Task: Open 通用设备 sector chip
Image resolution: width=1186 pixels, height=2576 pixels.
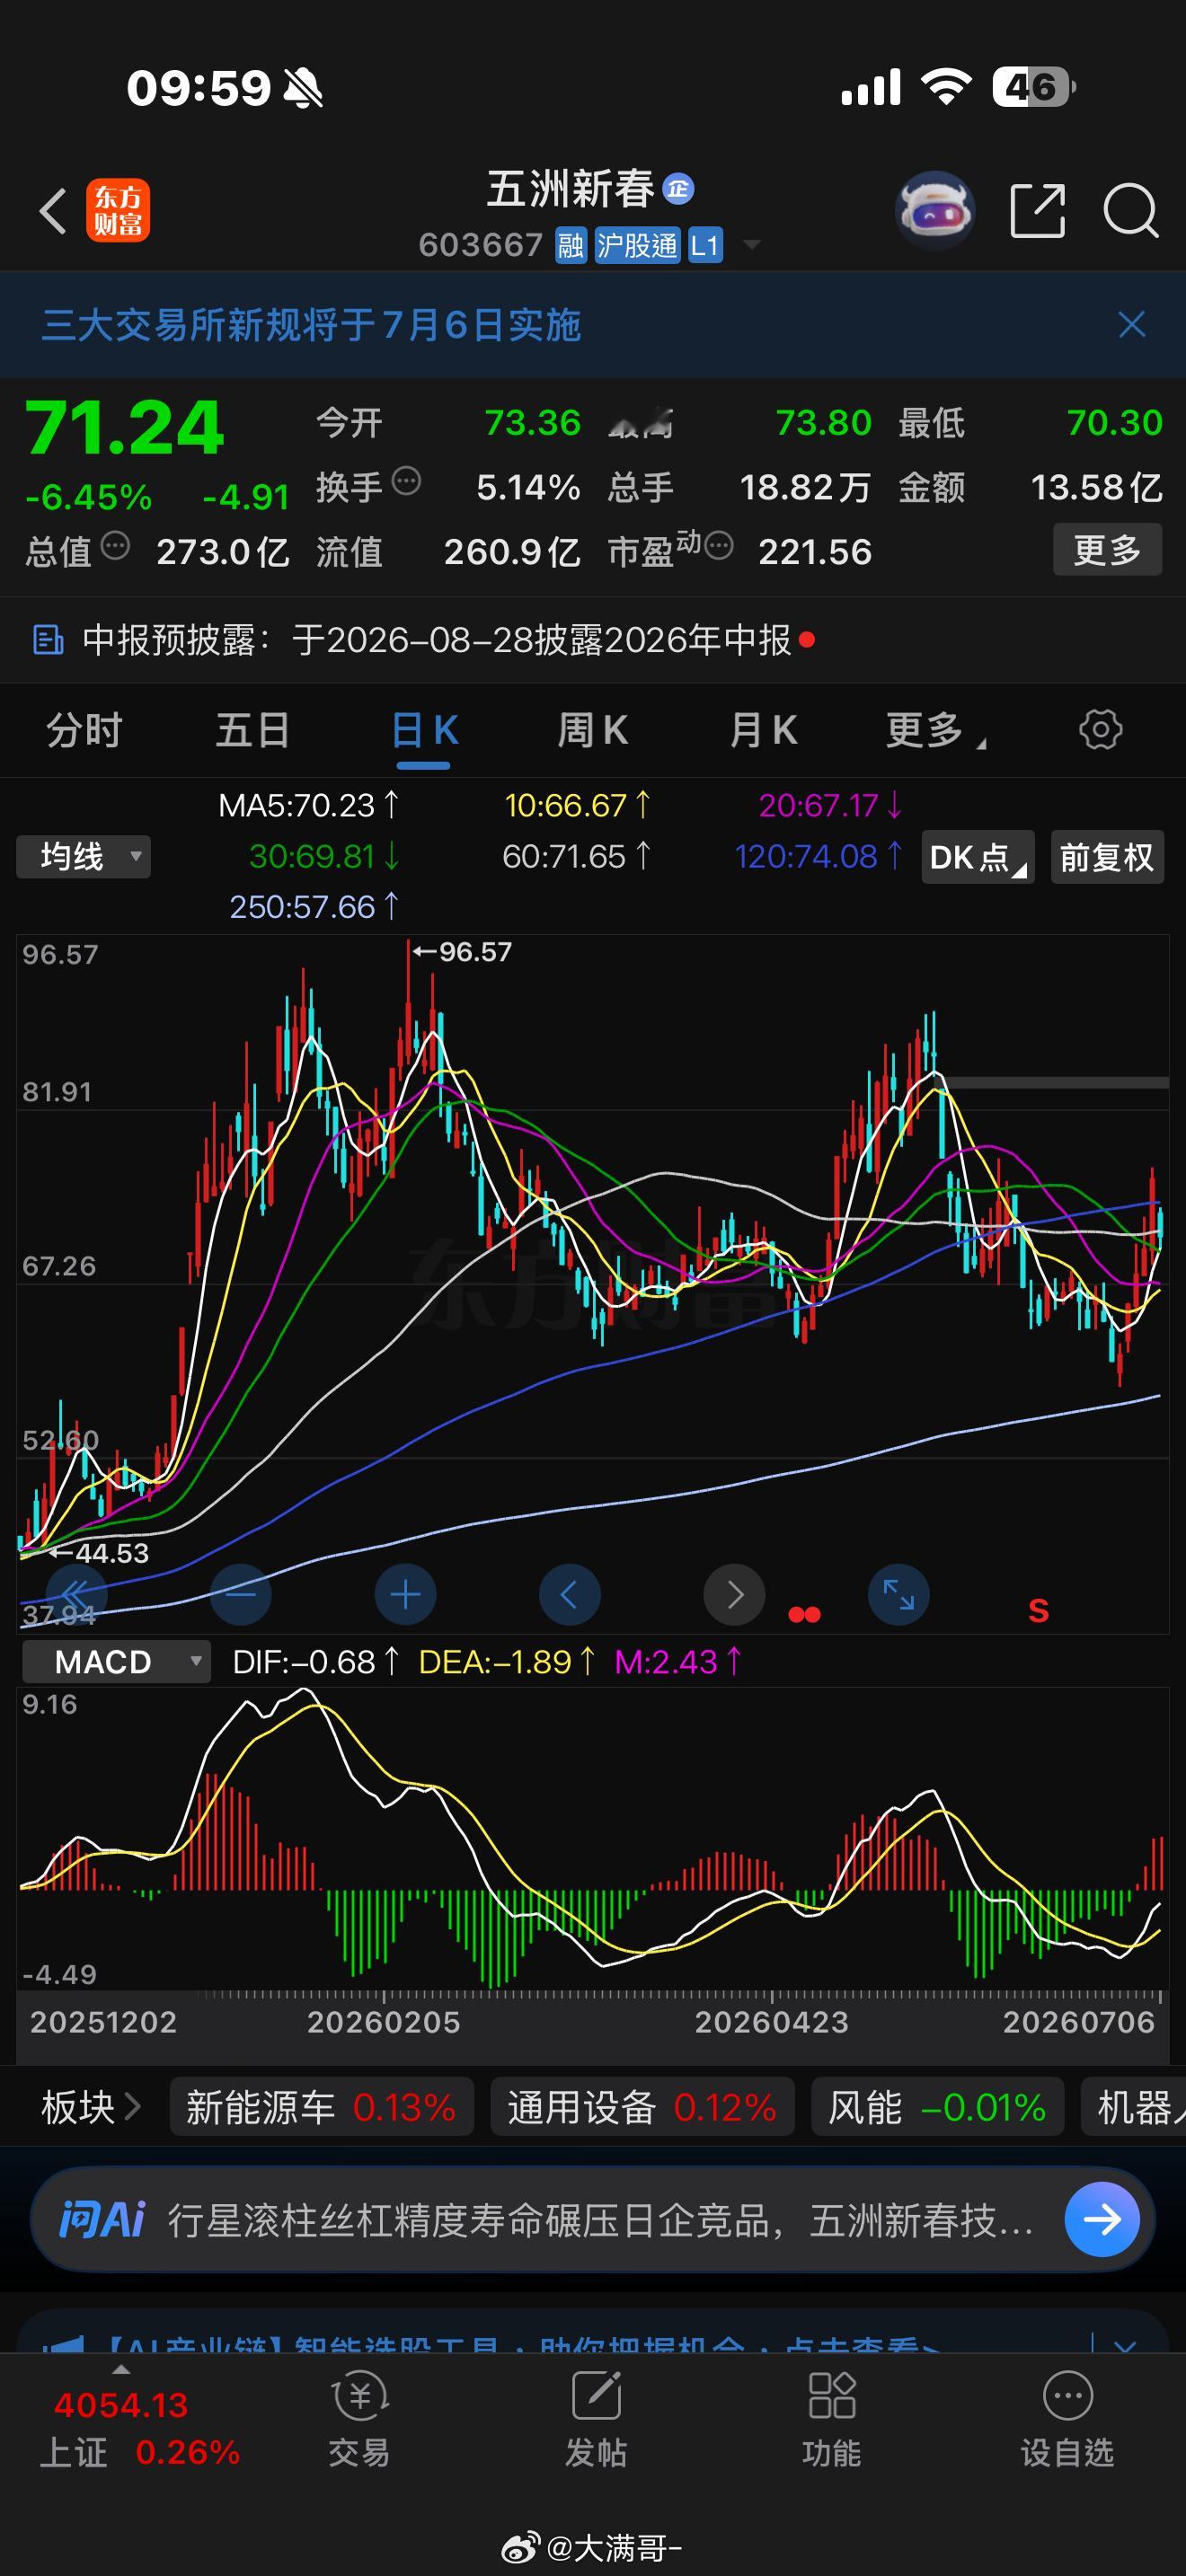Action: pyautogui.click(x=642, y=2108)
